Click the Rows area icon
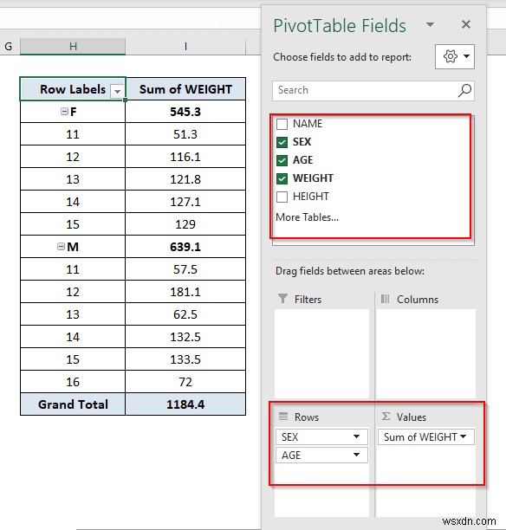Screen dimensions: 506x530 click(x=283, y=417)
